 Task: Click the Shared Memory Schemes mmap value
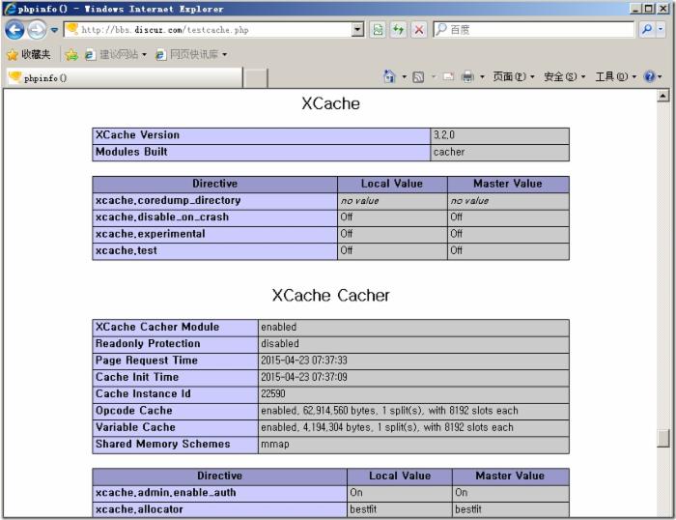(x=275, y=444)
